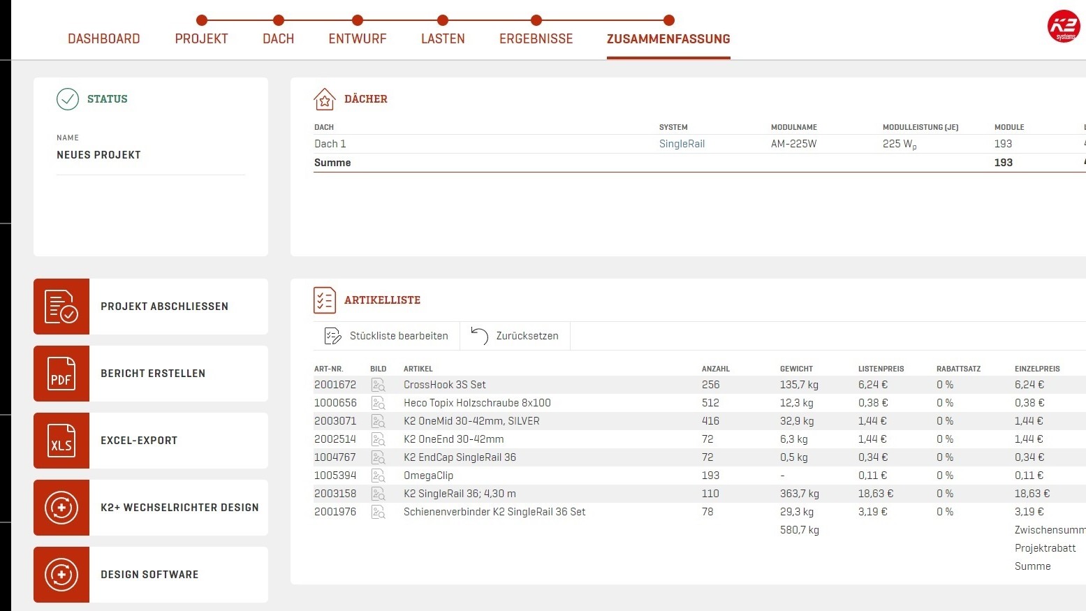
Task: Click the K2 EndCap SingleRail 36 article name
Action: (460, 457)
